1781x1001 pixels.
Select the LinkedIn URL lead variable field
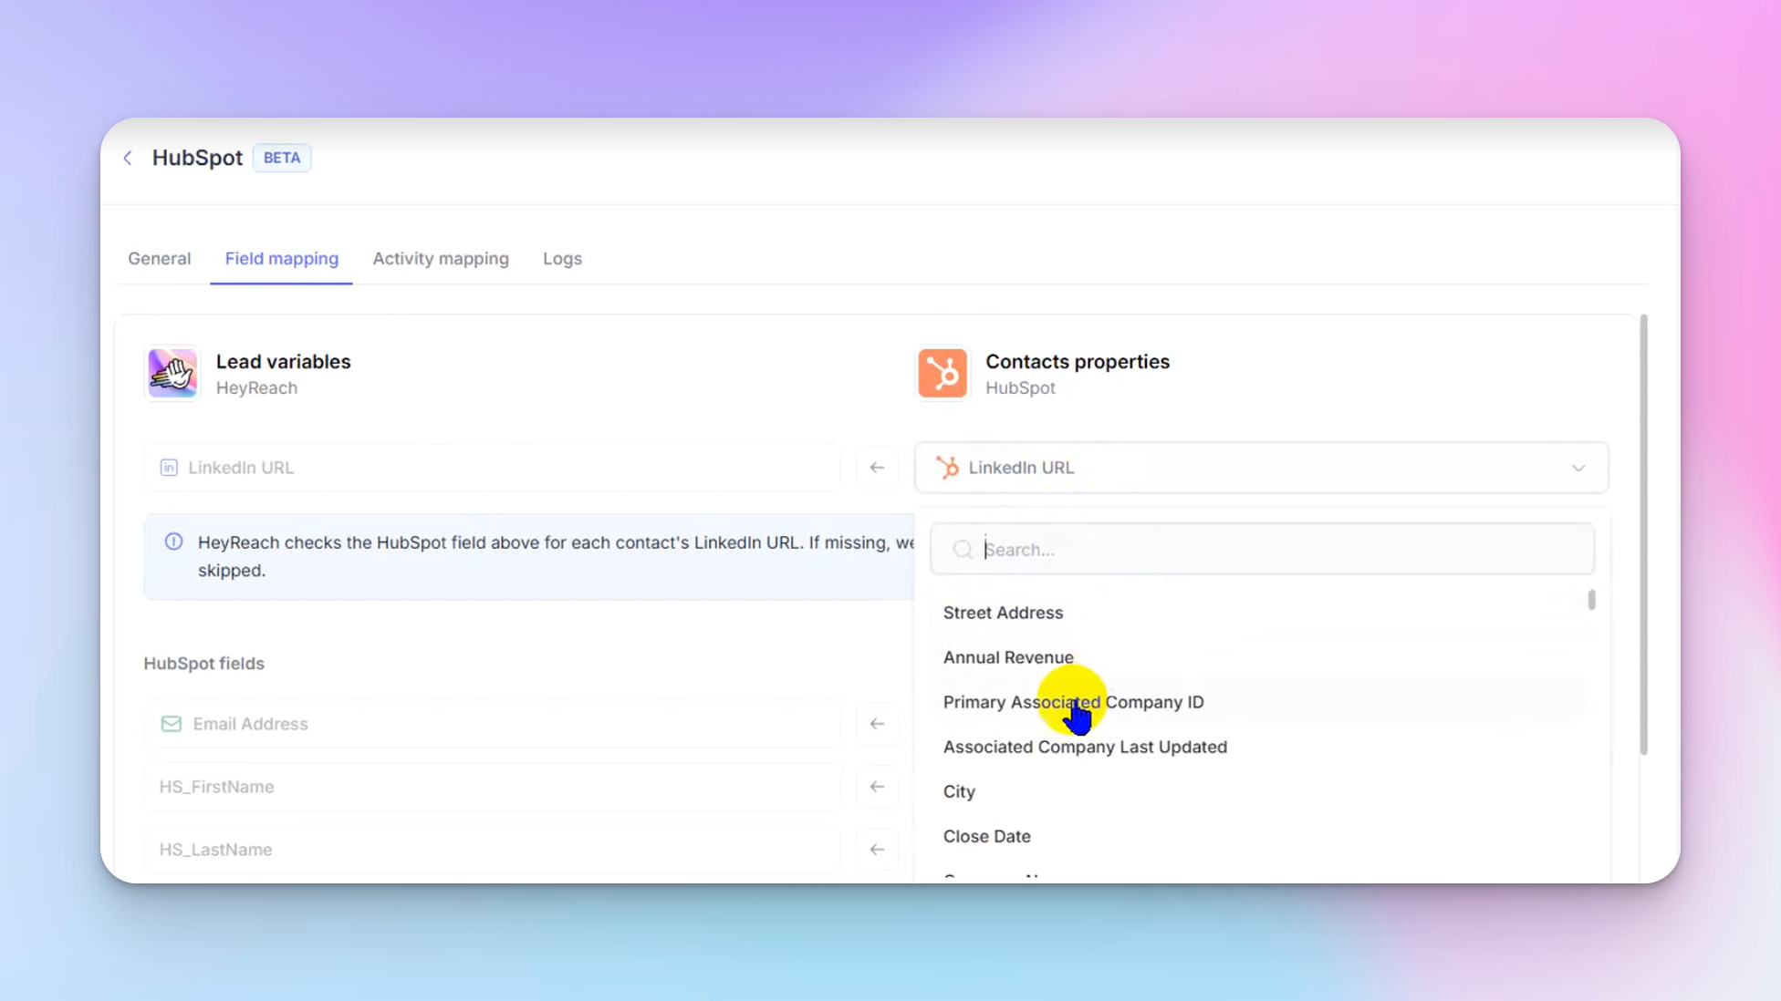tap(492, 468)
